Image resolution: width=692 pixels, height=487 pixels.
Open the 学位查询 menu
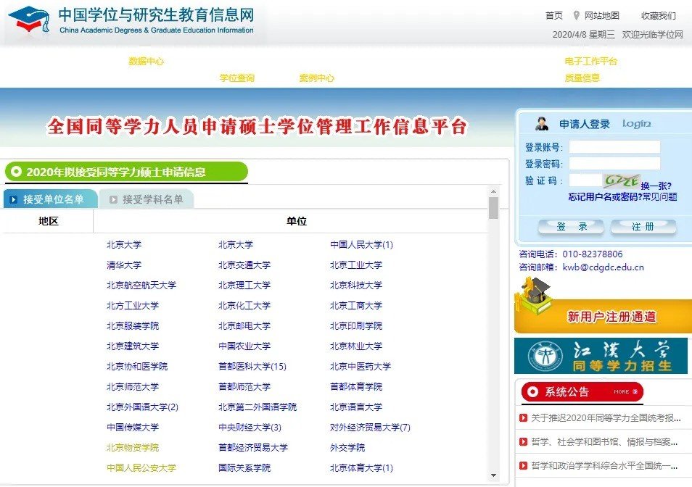pyautogui.click(x=238, y=76)
